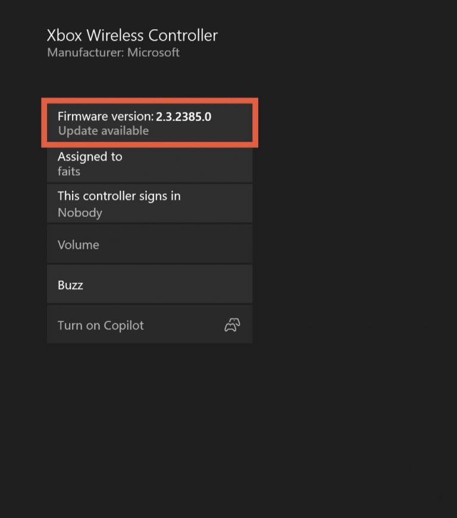Click the Xbox Wireless Controller title
Image resolution: width=457 pixels, height=518 pixels.
[132, 35]
